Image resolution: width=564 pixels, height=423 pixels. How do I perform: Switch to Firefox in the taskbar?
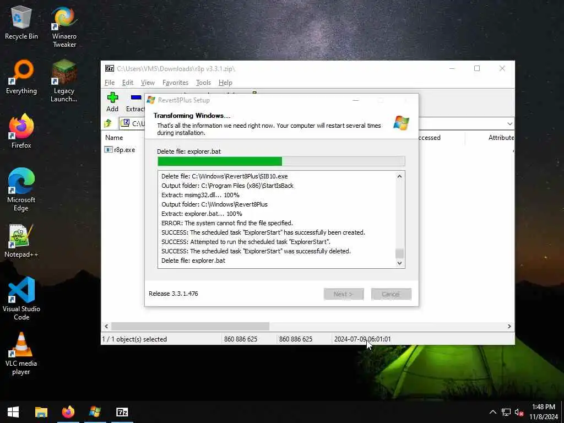pos(68,412)
